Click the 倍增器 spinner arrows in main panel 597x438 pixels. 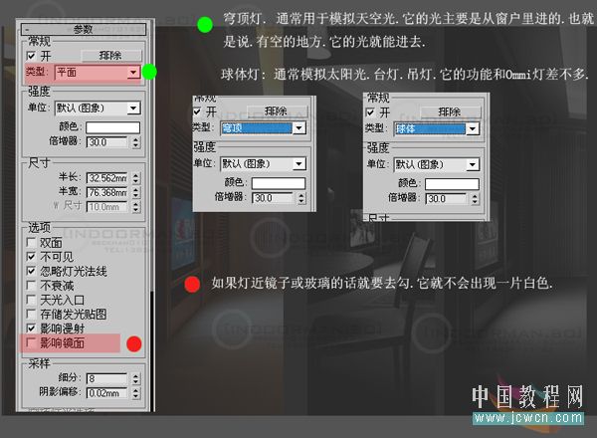coord(136,142)
